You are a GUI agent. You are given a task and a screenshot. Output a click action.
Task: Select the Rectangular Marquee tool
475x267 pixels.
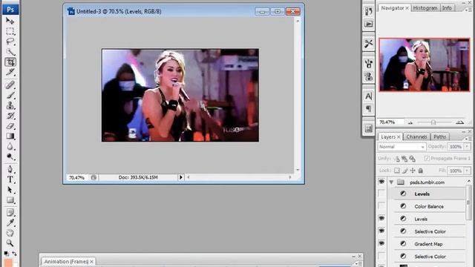[x=10, y=31]
